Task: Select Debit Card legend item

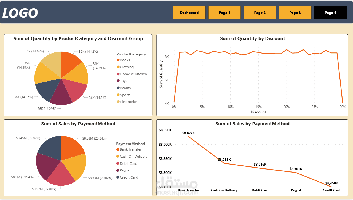Action: coord(127,163)
